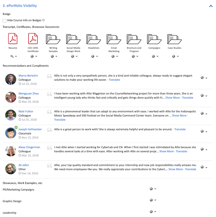This screenshot has width=216, height=217.
Task: Open visibility dropdown arrow under Case Studies
Action: 178,56
